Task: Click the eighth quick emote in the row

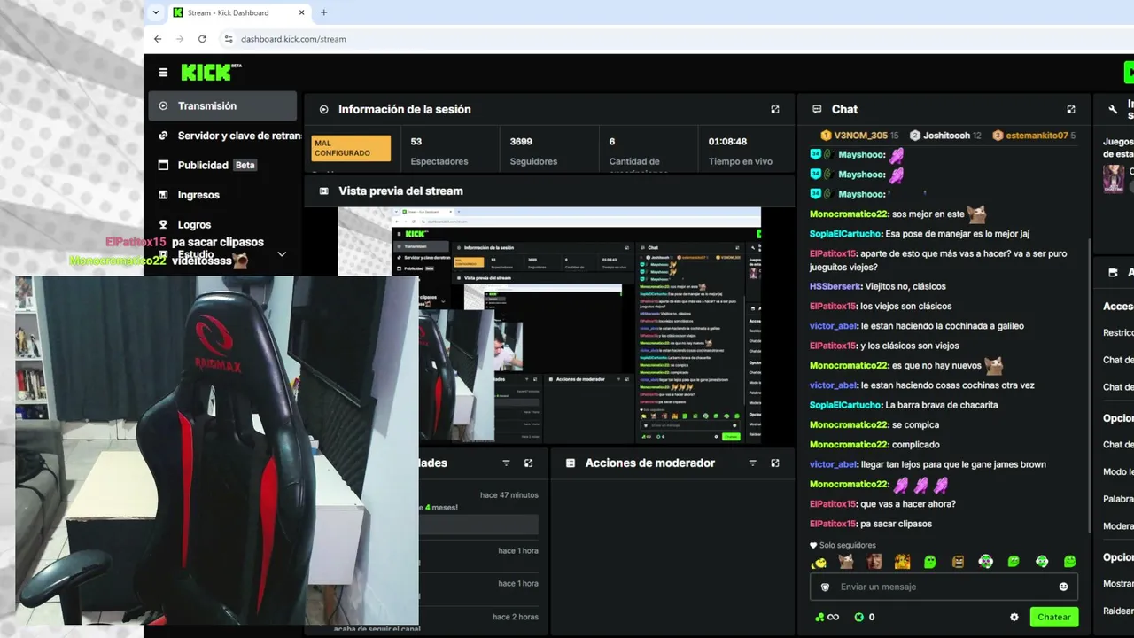Action: pos(1014,562)
